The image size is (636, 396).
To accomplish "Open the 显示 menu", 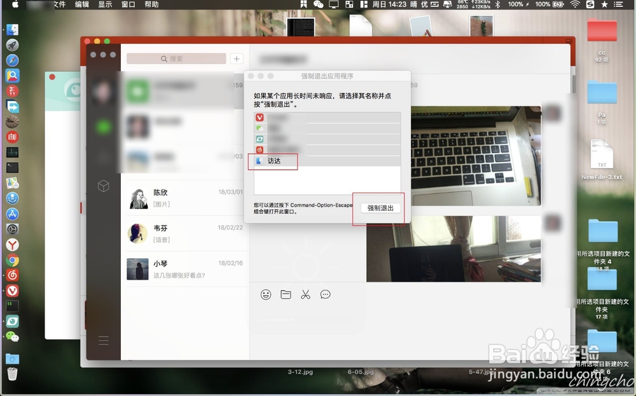I will point(105,4).
